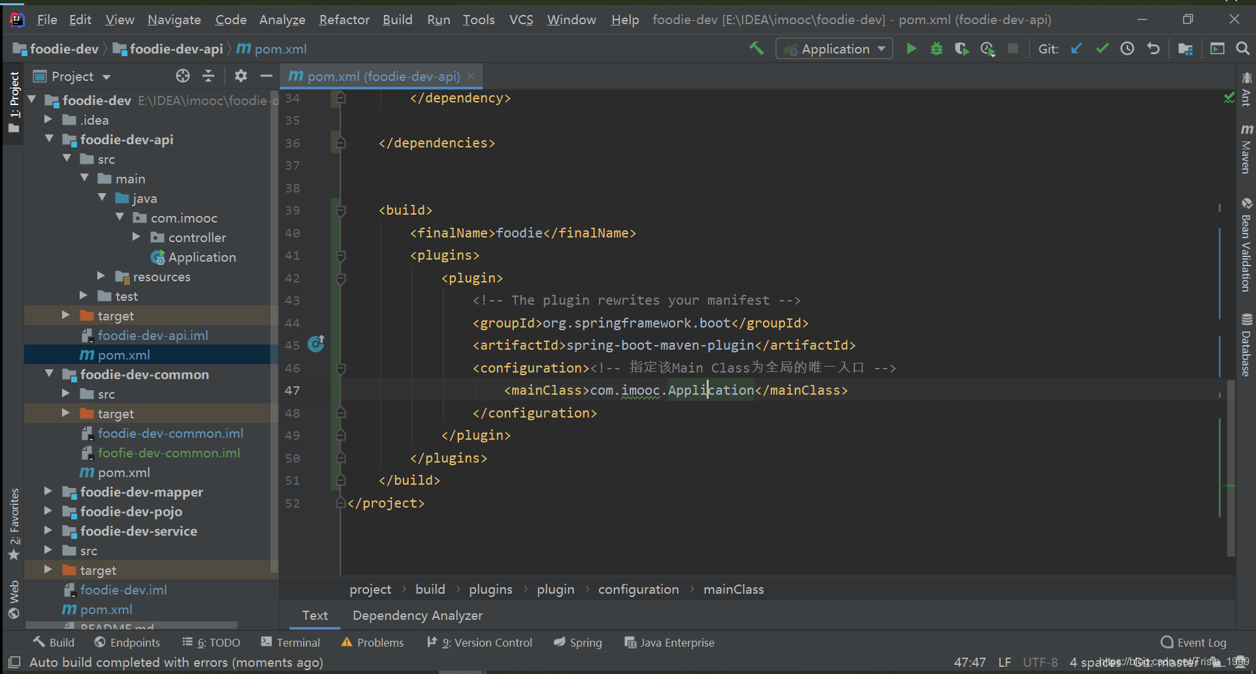Click the UTF-8 encoding status entry
1256x674 pixels.
[1040, 662]
